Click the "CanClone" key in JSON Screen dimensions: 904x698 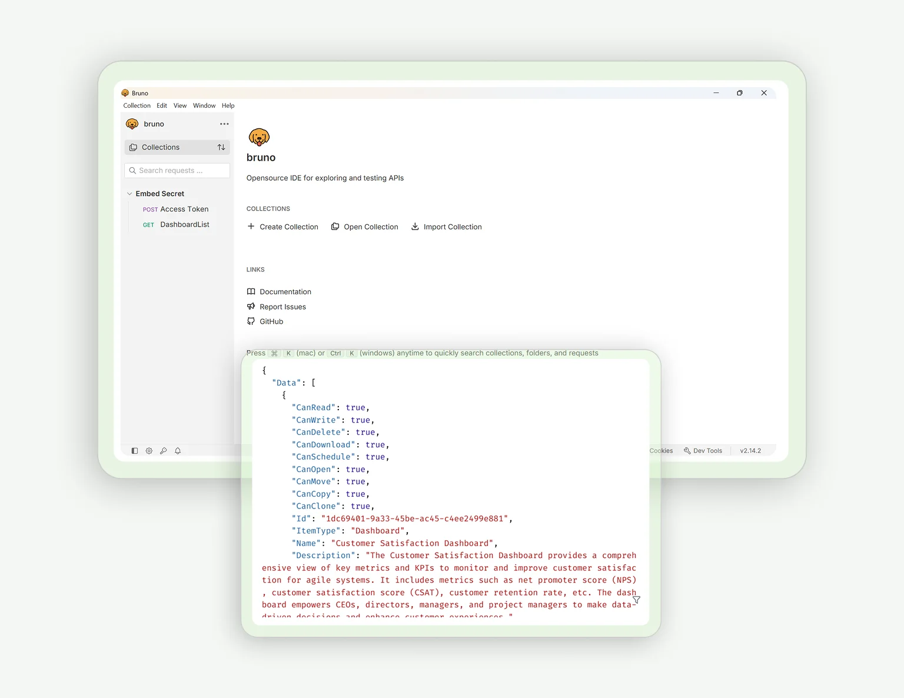tap(316, 506)
